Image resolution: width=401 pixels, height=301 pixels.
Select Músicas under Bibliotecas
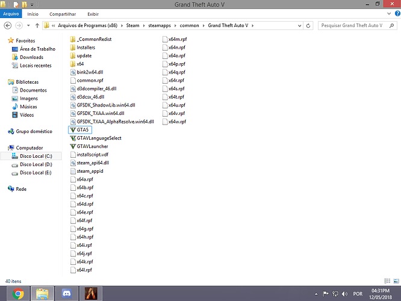(x=28, y=107)
